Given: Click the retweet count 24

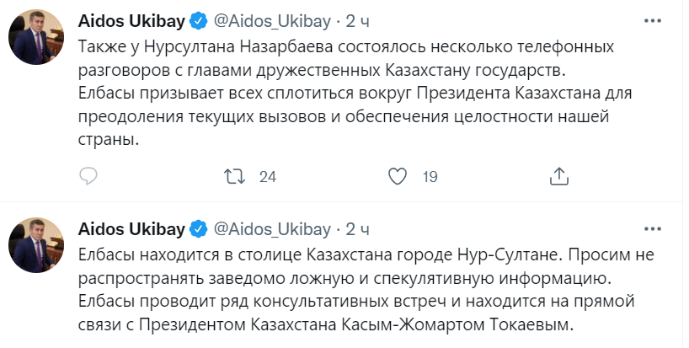Looking at the screenshot, I should point(268,177).
